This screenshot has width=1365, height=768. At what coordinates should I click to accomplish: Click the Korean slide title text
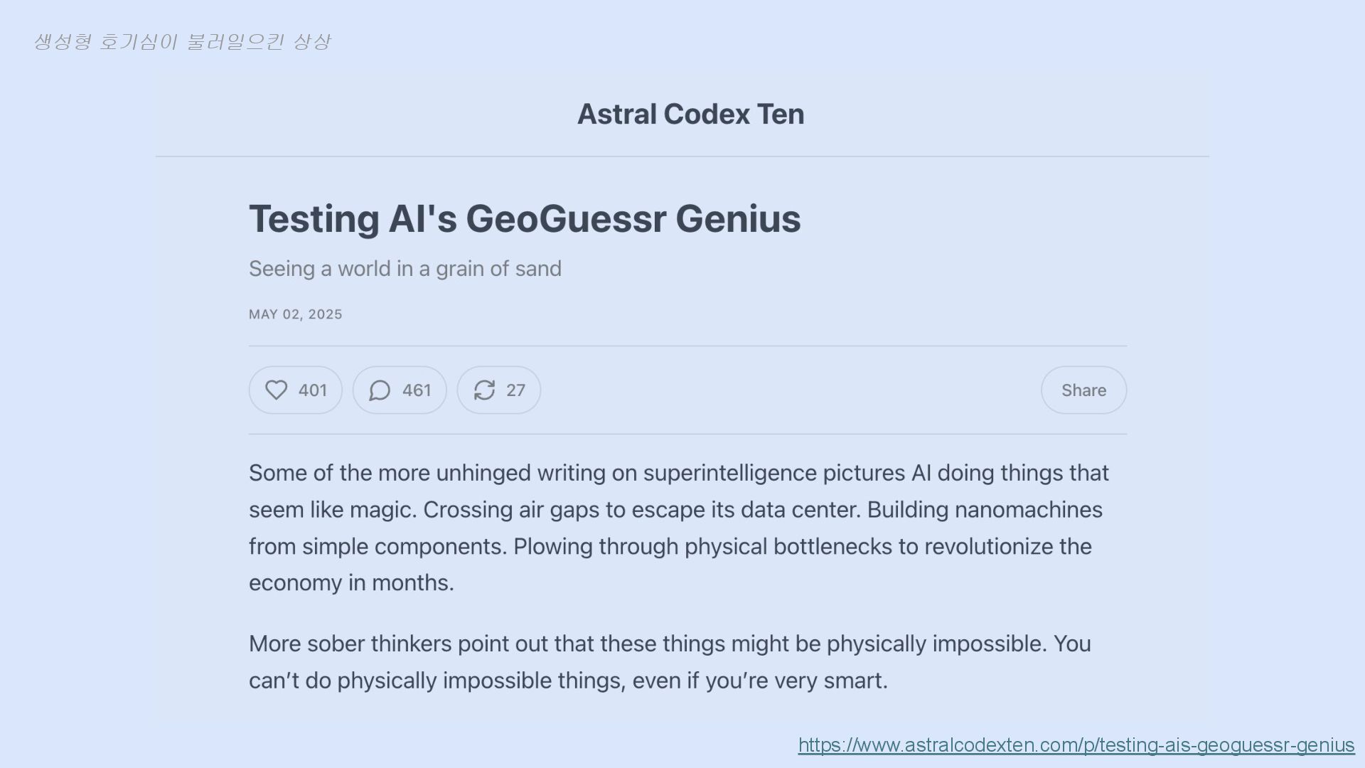[x=183, y=41]
